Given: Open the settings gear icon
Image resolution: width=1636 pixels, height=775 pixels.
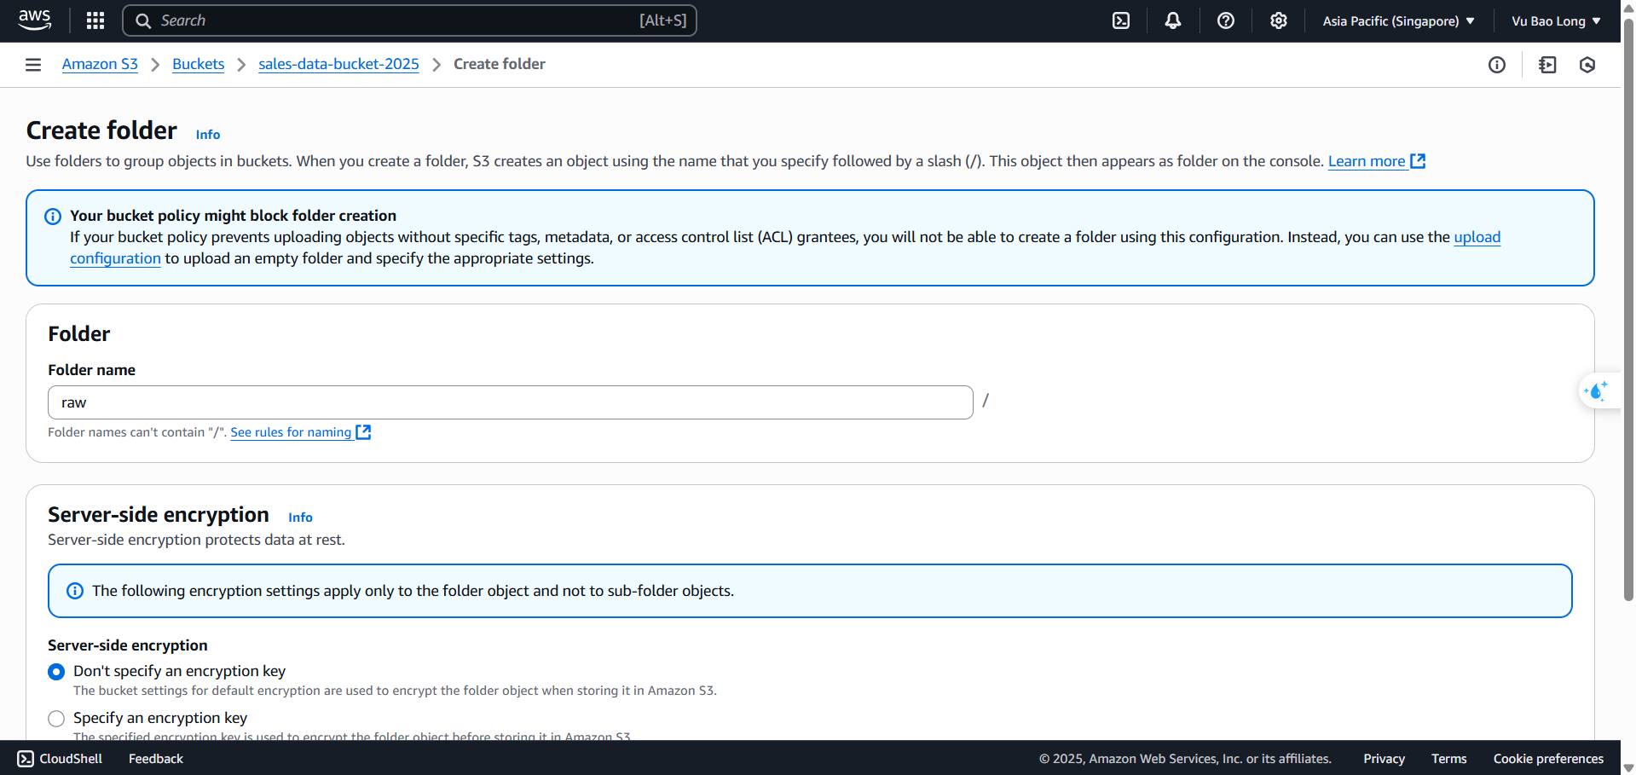Looking at the screenshot, I should coord(1278,20).
